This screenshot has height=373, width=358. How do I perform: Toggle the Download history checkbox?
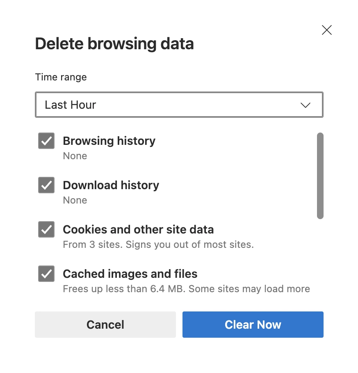coord(46,185)
